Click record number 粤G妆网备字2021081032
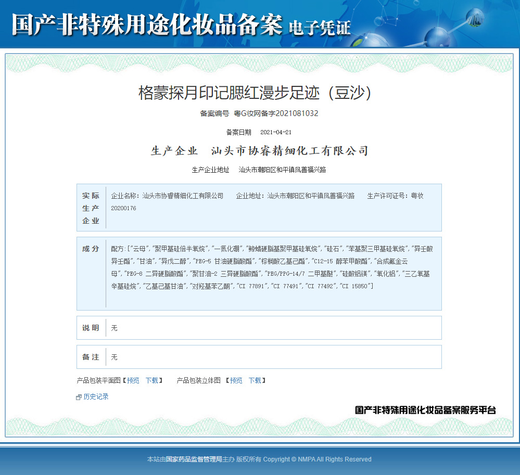 pyautogui.click(x=276, y=113)
